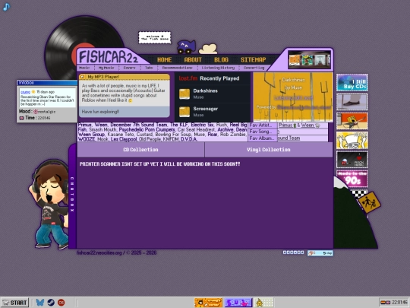
Task: Open the Recommendations sub-navigation link
Action: 177,68
